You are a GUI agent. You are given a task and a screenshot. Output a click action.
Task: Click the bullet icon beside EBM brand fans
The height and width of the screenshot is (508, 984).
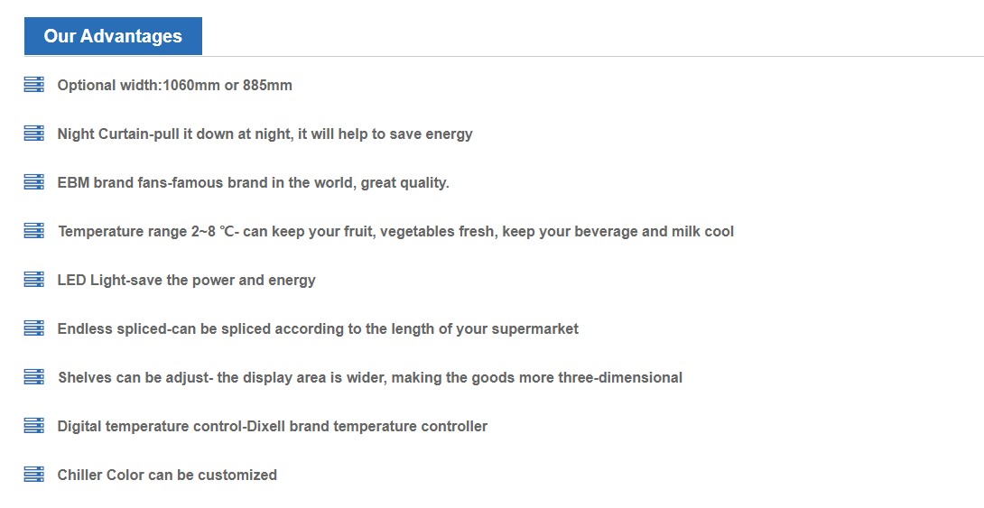coord(33,182)
